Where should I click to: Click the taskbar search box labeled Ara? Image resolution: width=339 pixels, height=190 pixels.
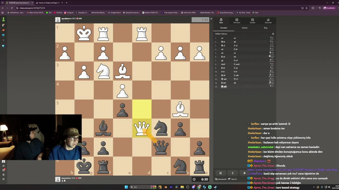pos(143,187)
